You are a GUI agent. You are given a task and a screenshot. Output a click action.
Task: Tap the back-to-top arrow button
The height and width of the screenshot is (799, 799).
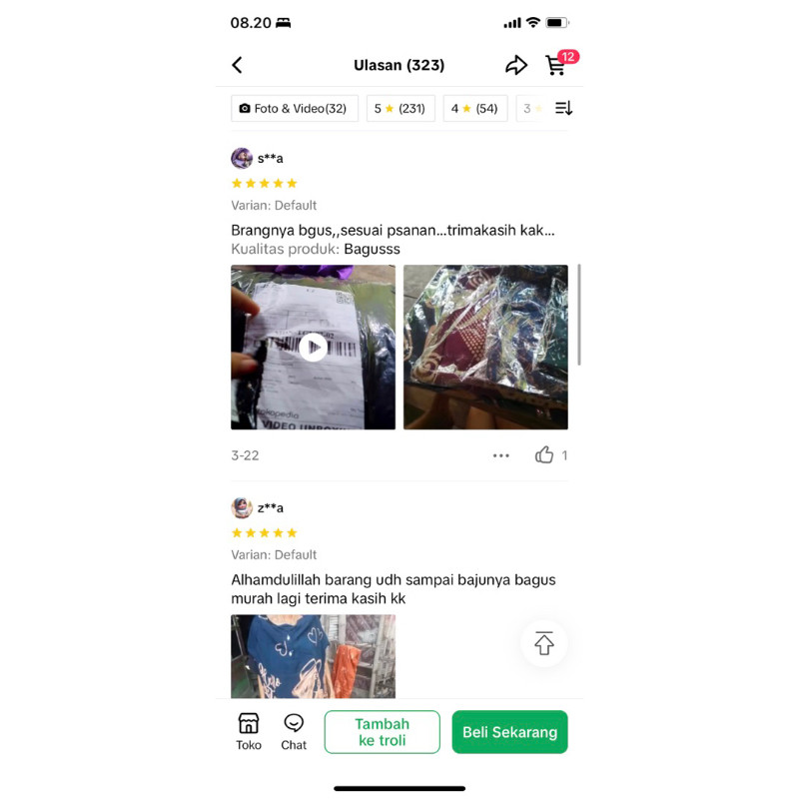(543, 643)
